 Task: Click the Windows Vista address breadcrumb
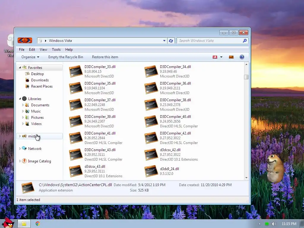[60, 40]
